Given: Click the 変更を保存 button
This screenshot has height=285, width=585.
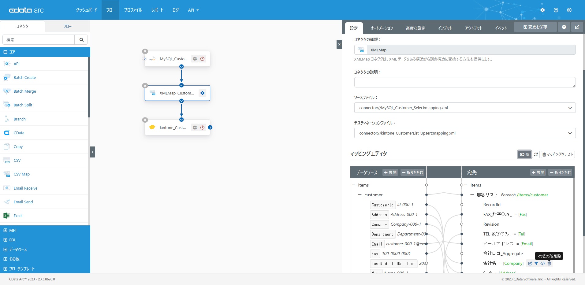Looking at the screenshot, I should point(535,27).
